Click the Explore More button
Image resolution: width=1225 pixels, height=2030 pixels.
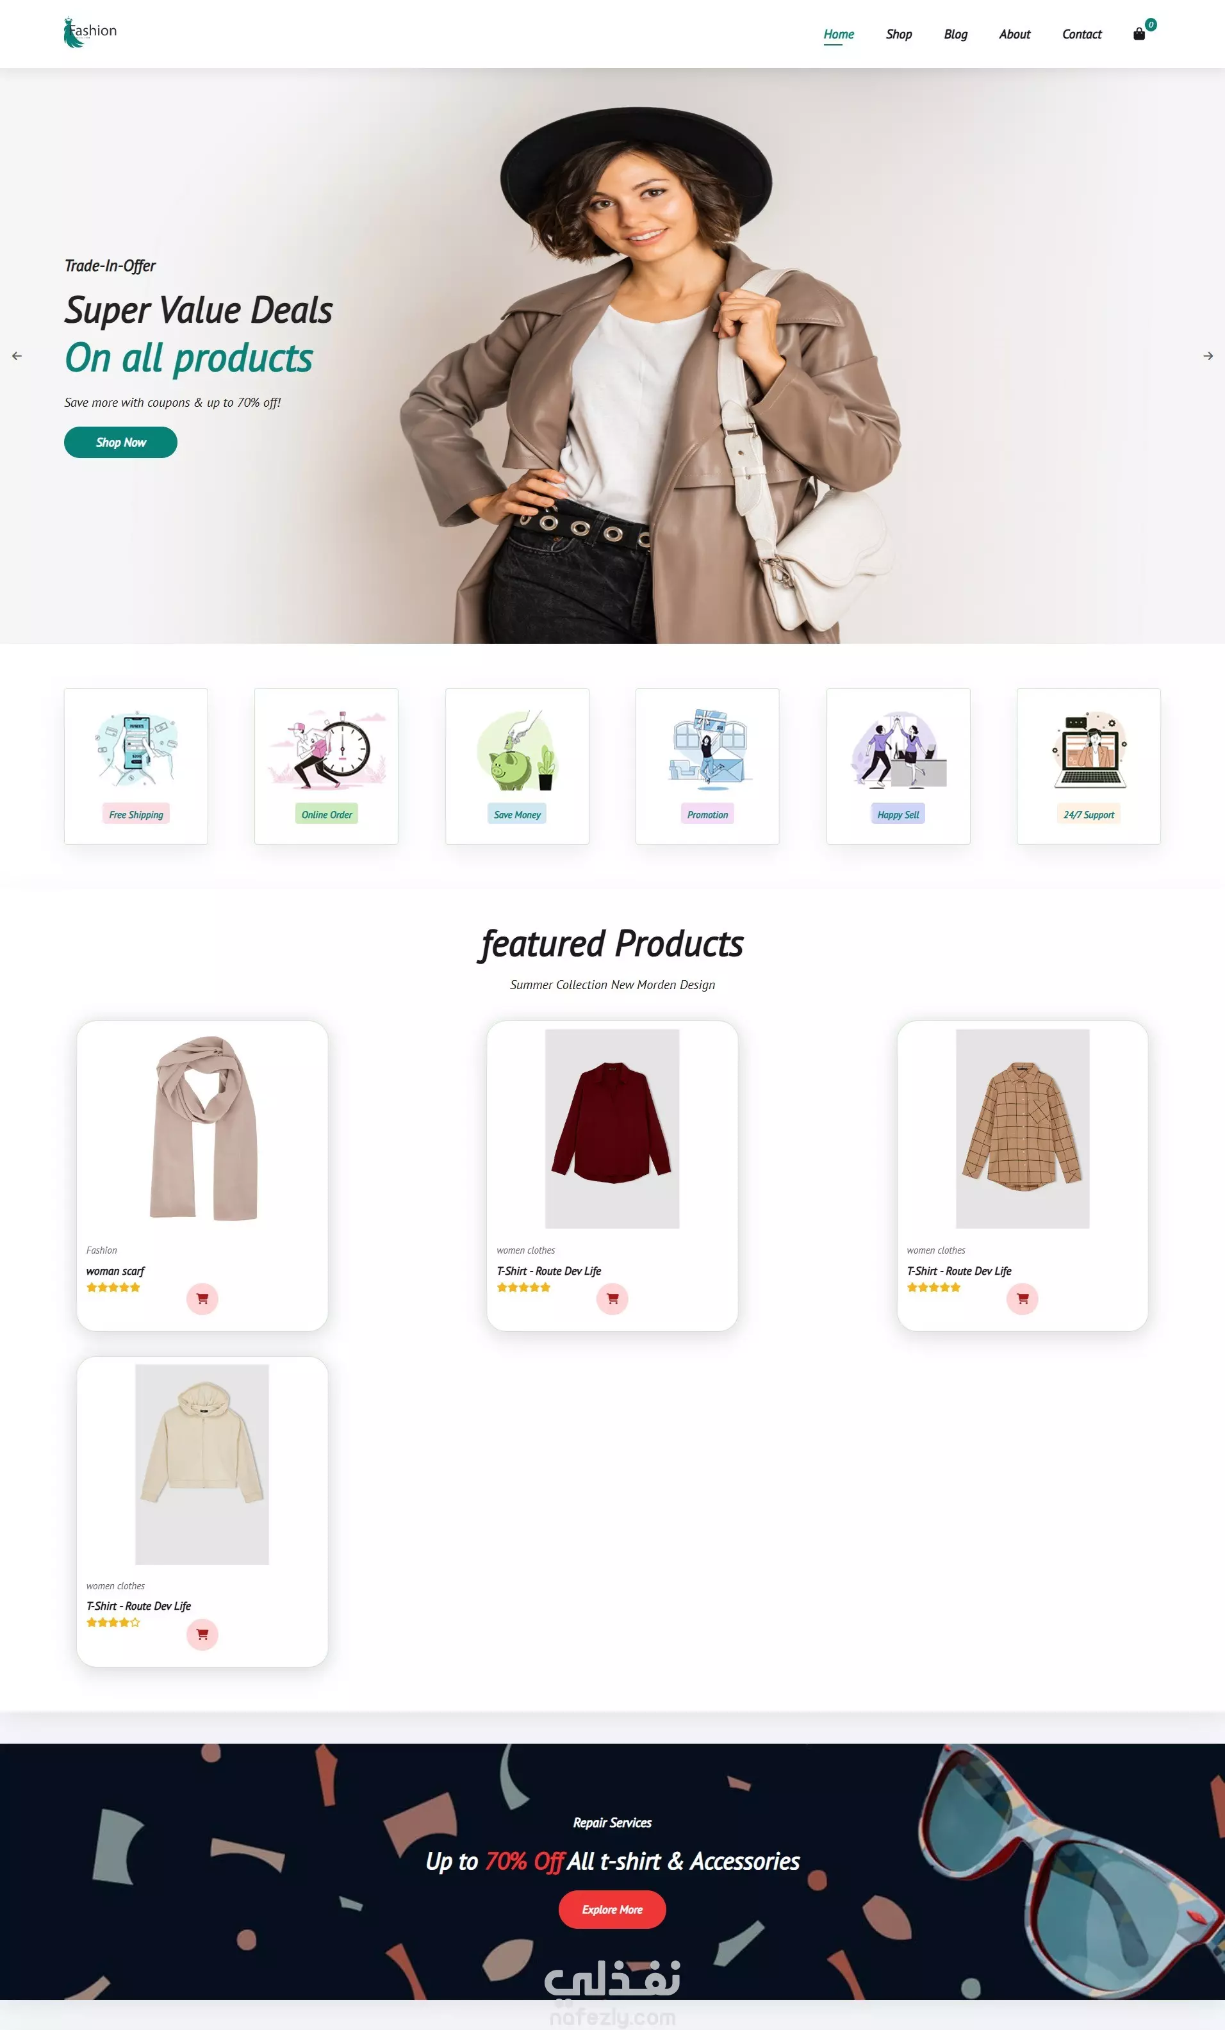[x=612, y=1909]
